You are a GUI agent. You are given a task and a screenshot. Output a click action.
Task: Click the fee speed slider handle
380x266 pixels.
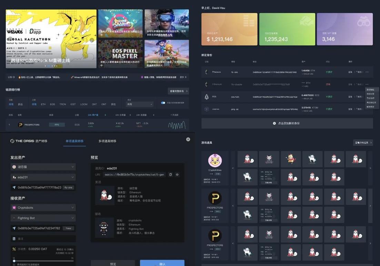click(14, 261)
